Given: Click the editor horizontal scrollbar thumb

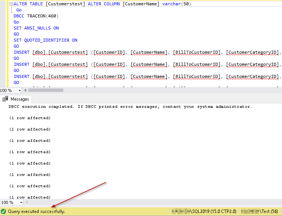Looking at the screenshot, I should 45,90.
